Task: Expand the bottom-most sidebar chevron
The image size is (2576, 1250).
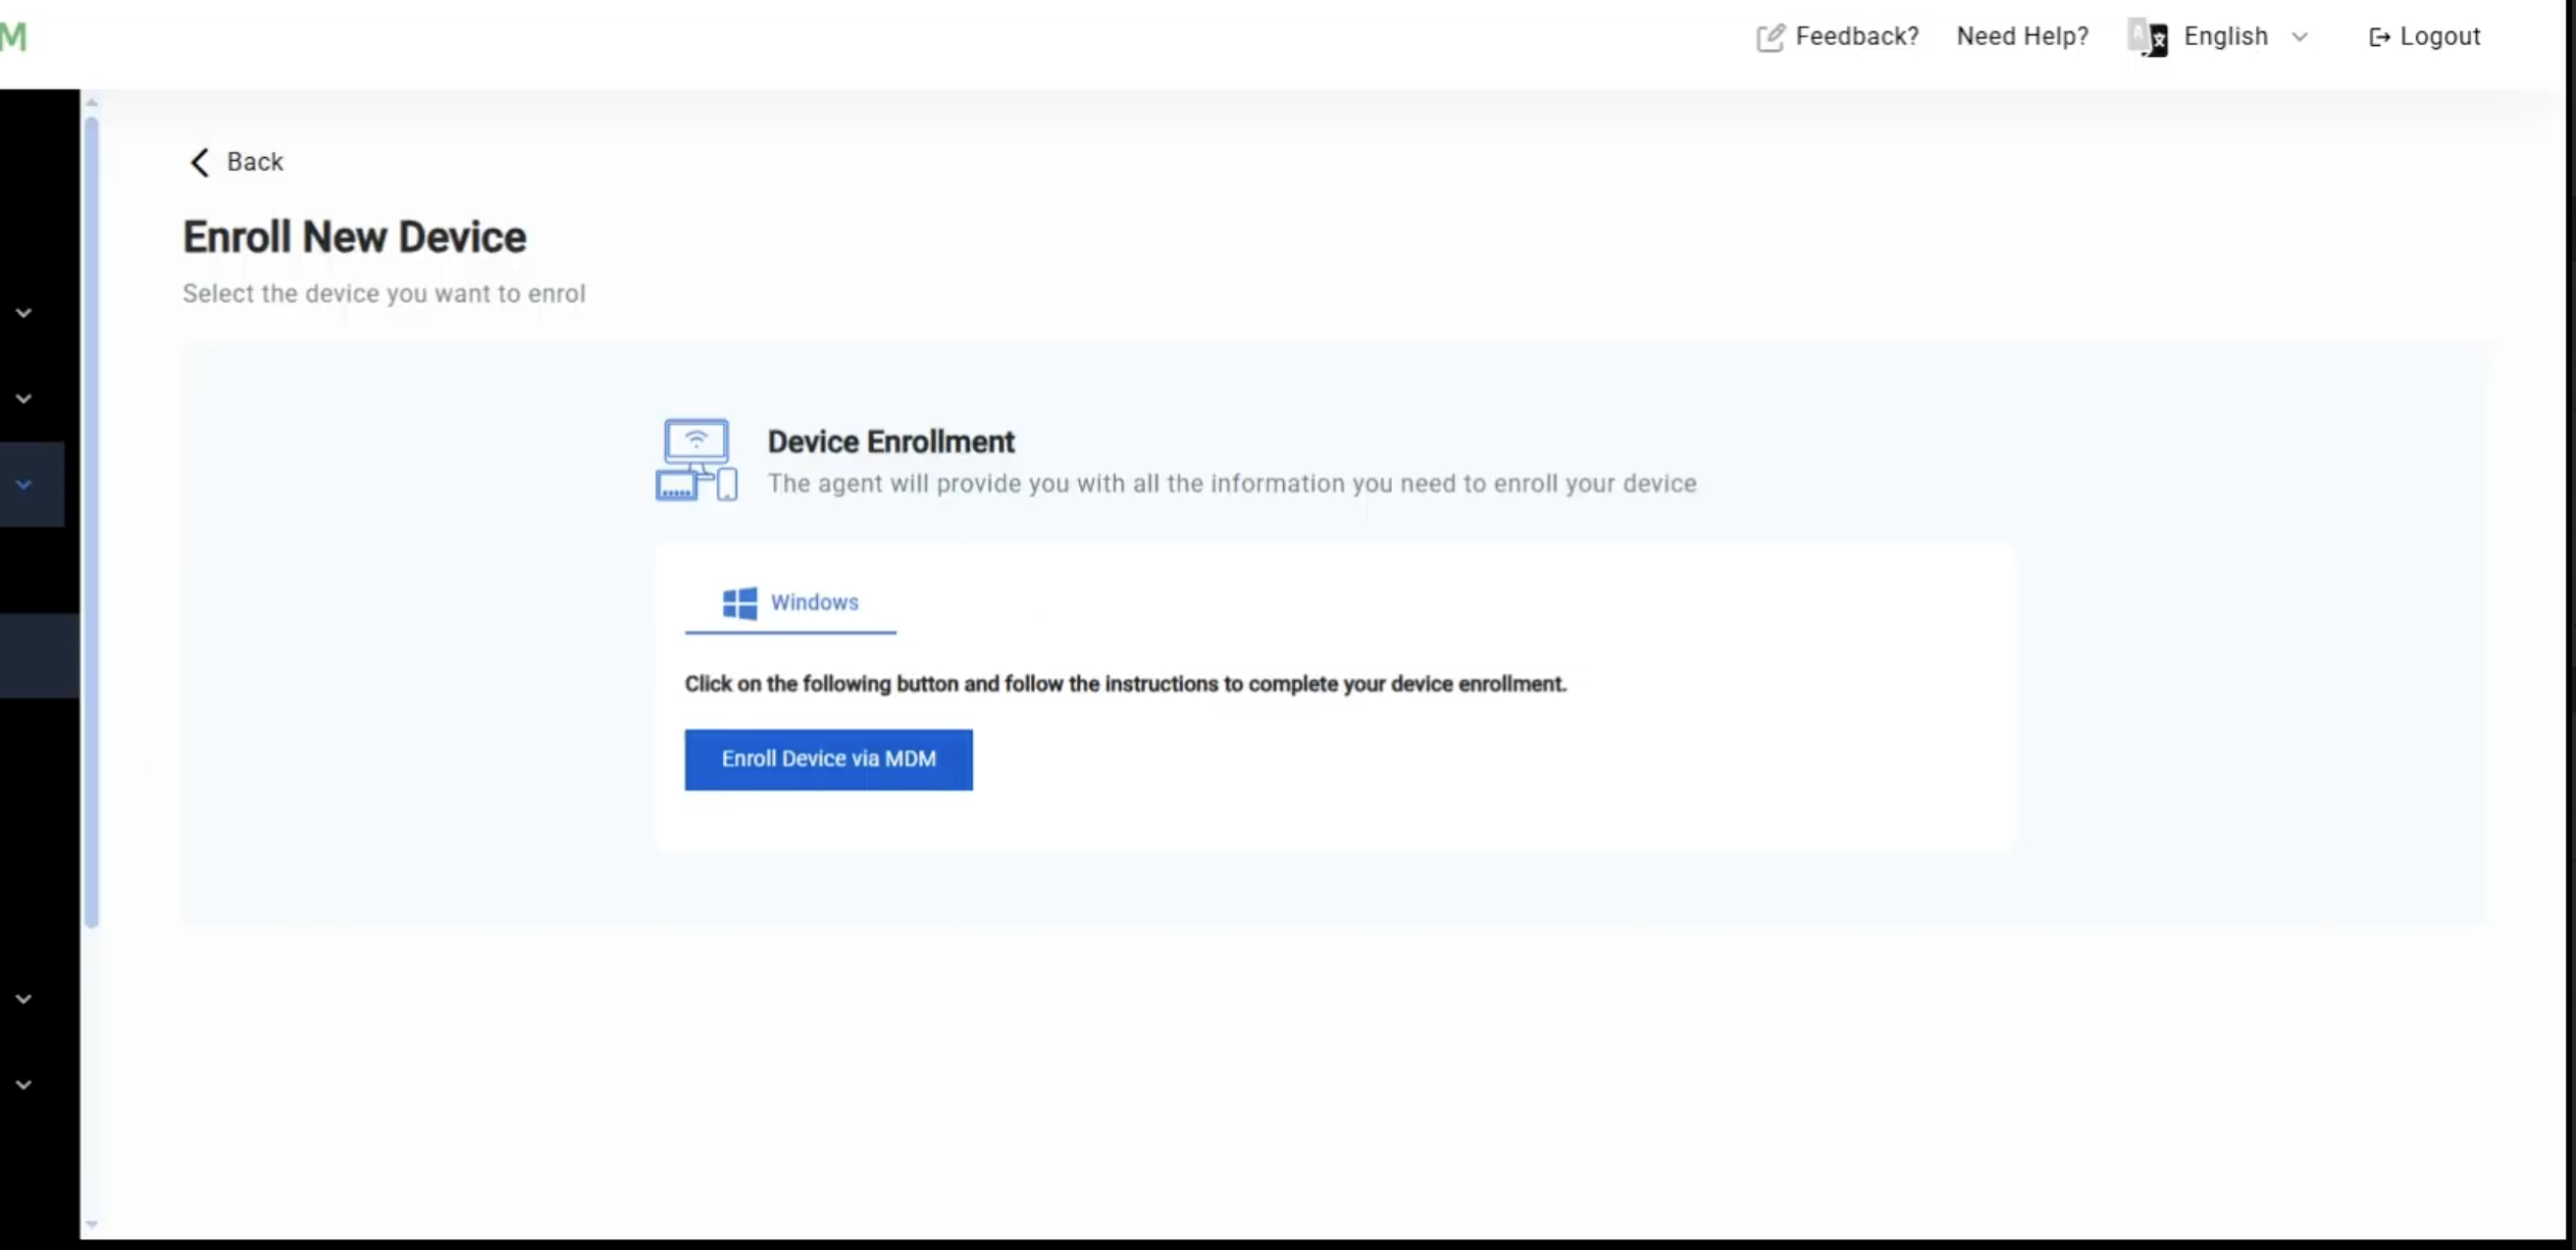Action: tap(24, 1085)
